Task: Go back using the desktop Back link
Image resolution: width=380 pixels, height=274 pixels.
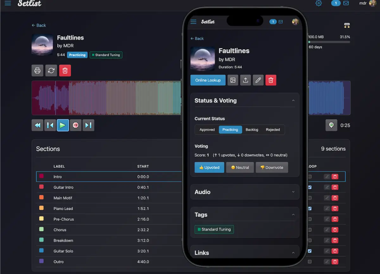Action: click(x=39, y=25)
